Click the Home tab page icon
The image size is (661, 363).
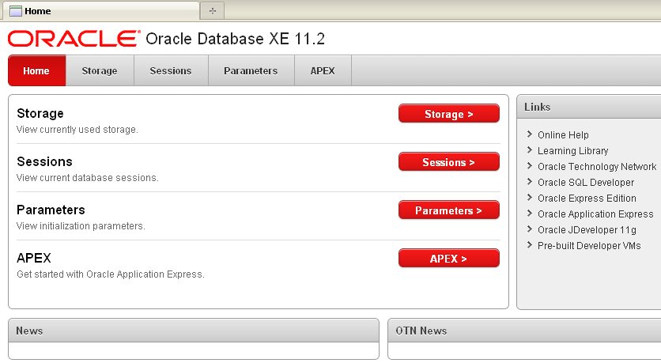[16, 11]
